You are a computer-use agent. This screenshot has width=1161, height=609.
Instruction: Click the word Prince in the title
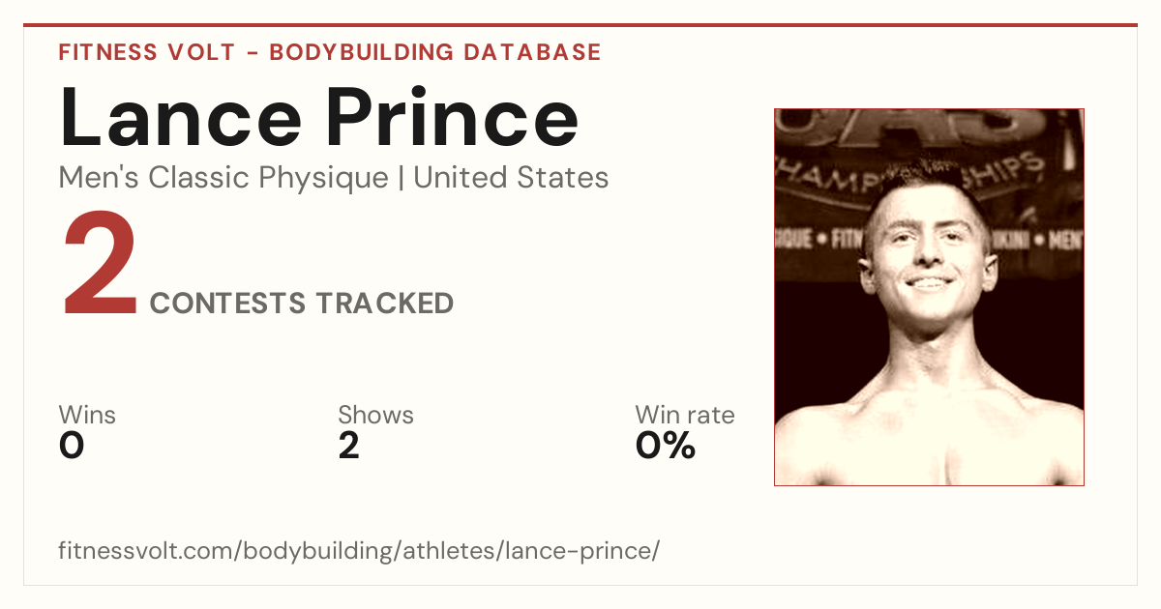[x=452, y=117]
